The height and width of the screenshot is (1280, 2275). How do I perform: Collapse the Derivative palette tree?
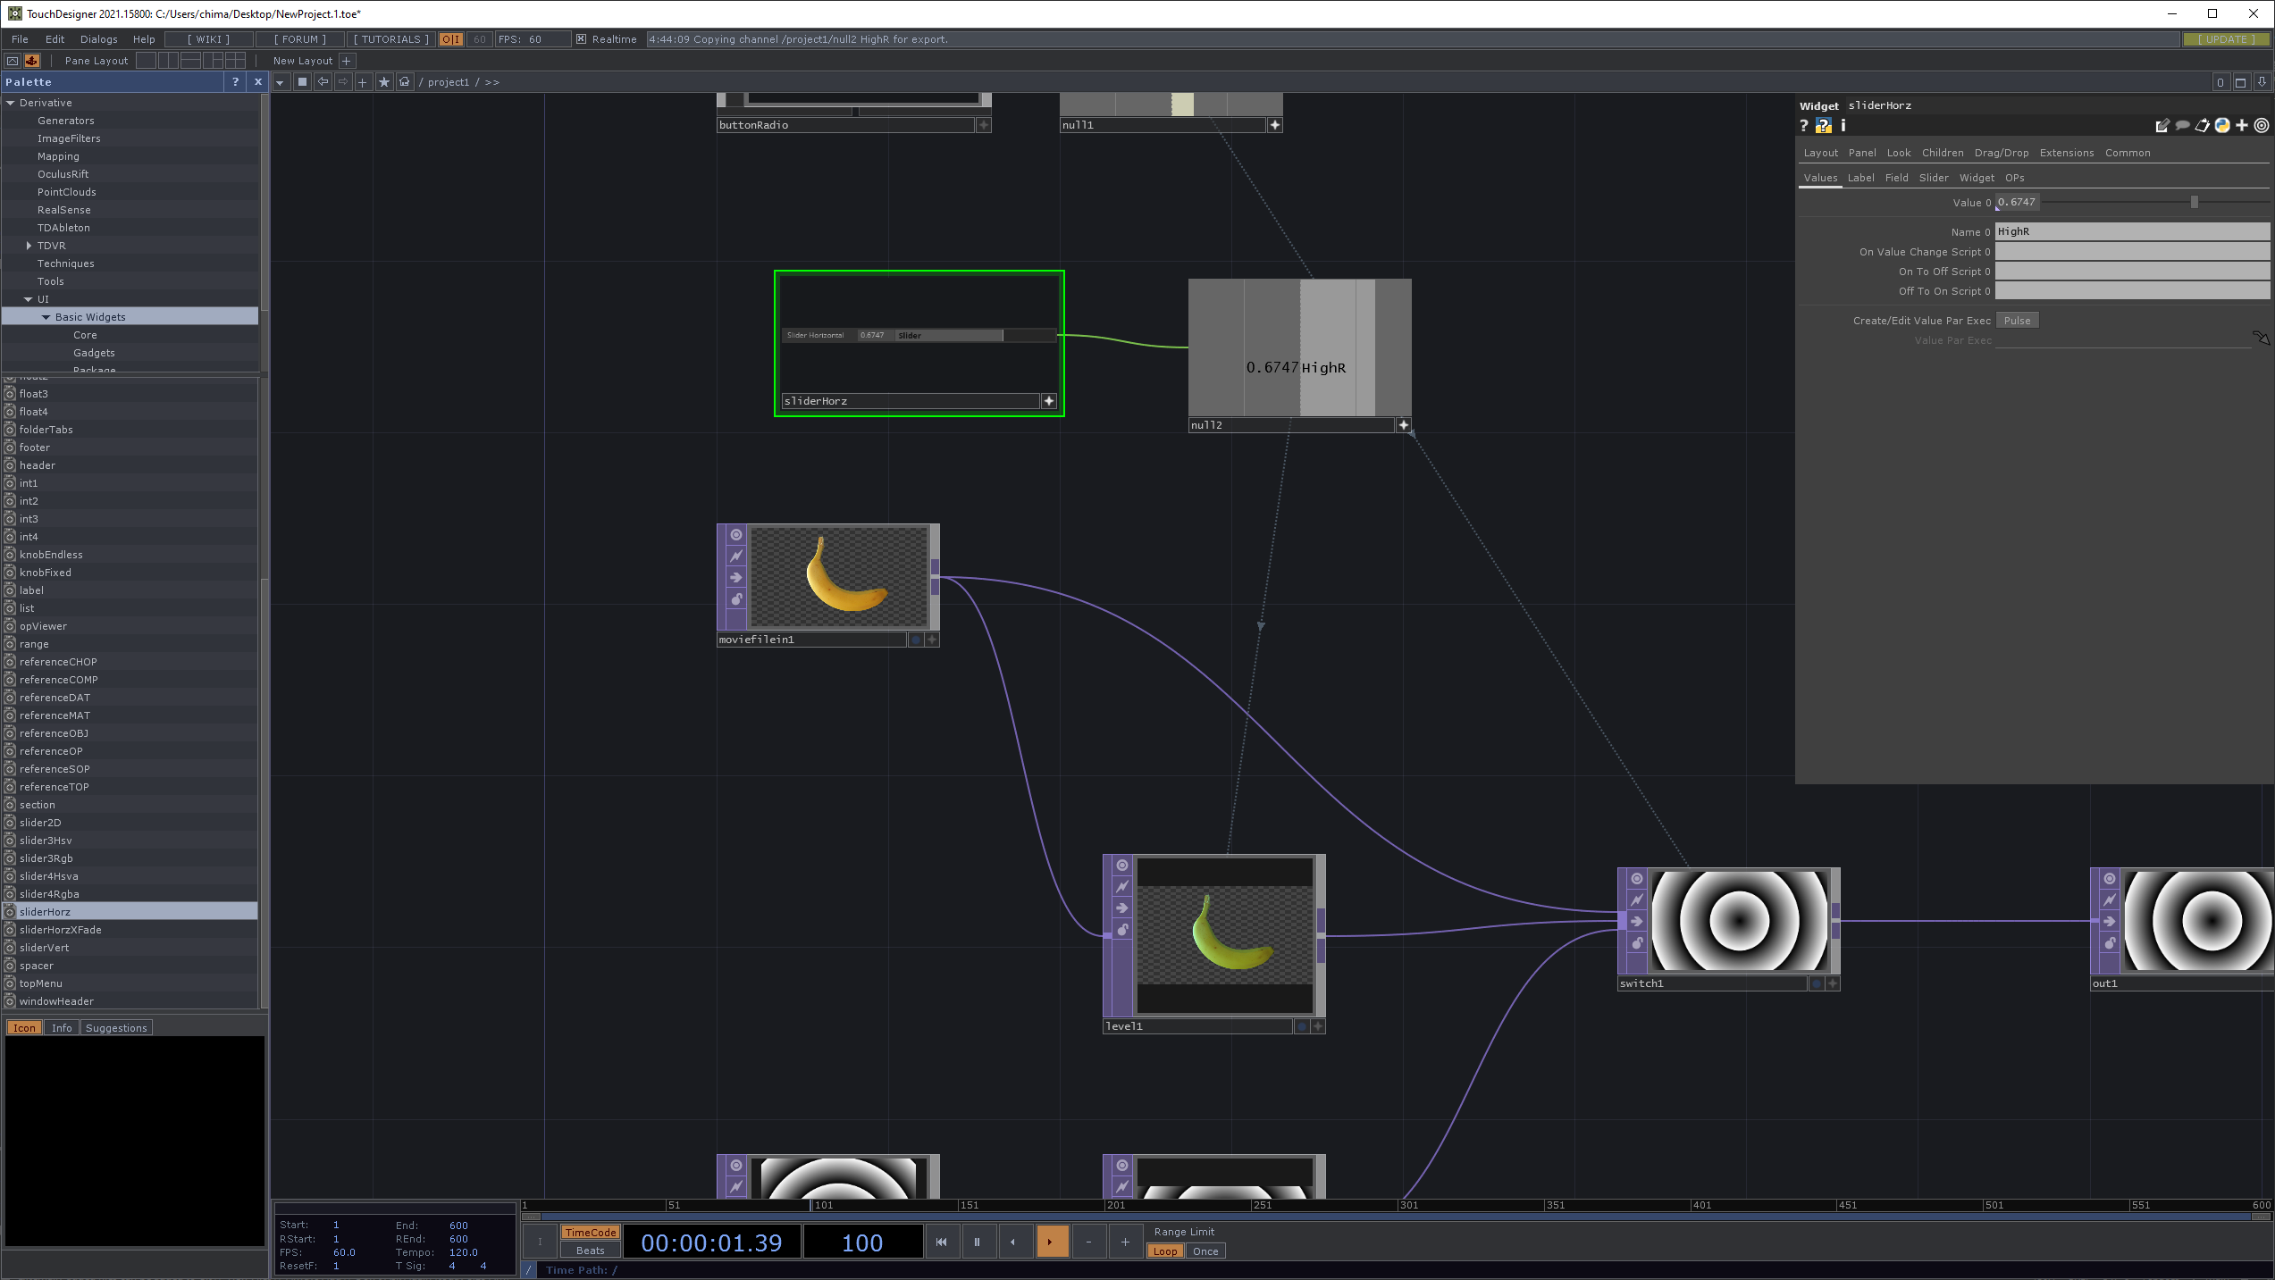[x=11, y=103]
